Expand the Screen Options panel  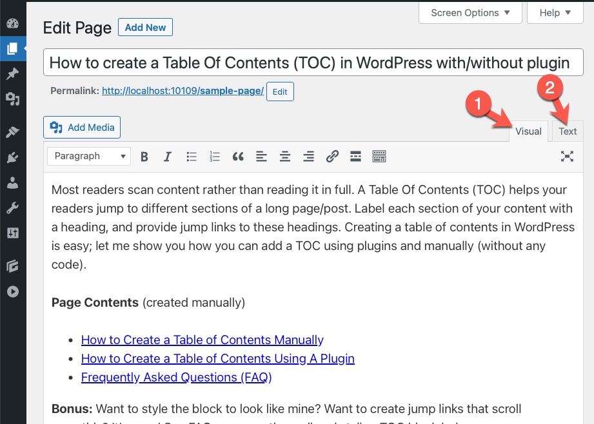(470, 13)
